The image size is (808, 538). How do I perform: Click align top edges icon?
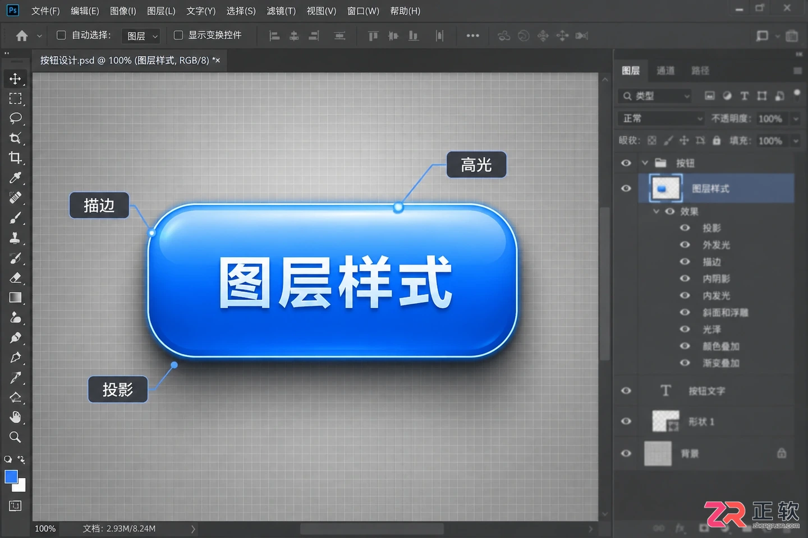coord(373,36)
